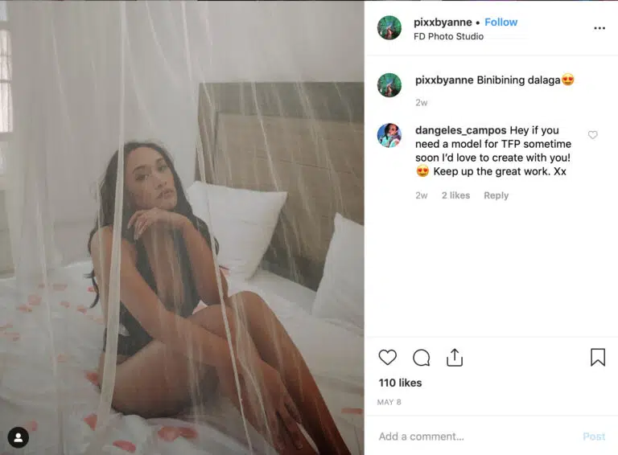Open the MAY 8 post date link
The height and width of the screenshot is (455, 618).
point(389,402)
